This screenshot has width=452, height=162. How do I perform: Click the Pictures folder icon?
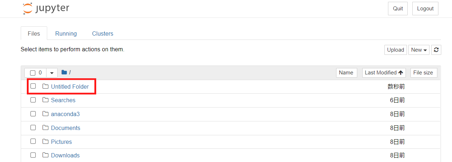[45, 141]
